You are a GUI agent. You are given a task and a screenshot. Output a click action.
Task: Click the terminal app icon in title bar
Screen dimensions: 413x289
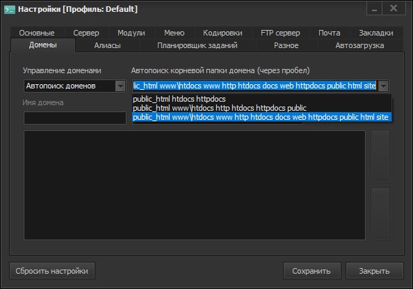click(x=10, y=10)
